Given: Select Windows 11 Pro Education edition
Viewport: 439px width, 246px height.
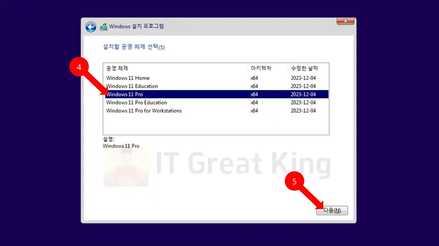Looking at the screenshot, I should click(x=217, y=102).
